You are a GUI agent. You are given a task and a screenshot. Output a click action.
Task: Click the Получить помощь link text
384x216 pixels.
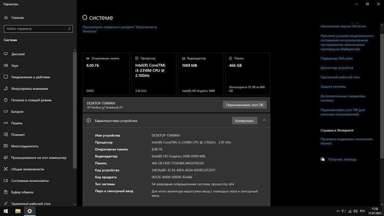[343, 159]
